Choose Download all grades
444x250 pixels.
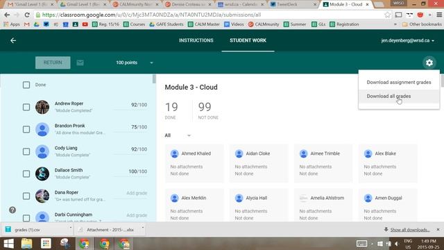pos(399,97)
